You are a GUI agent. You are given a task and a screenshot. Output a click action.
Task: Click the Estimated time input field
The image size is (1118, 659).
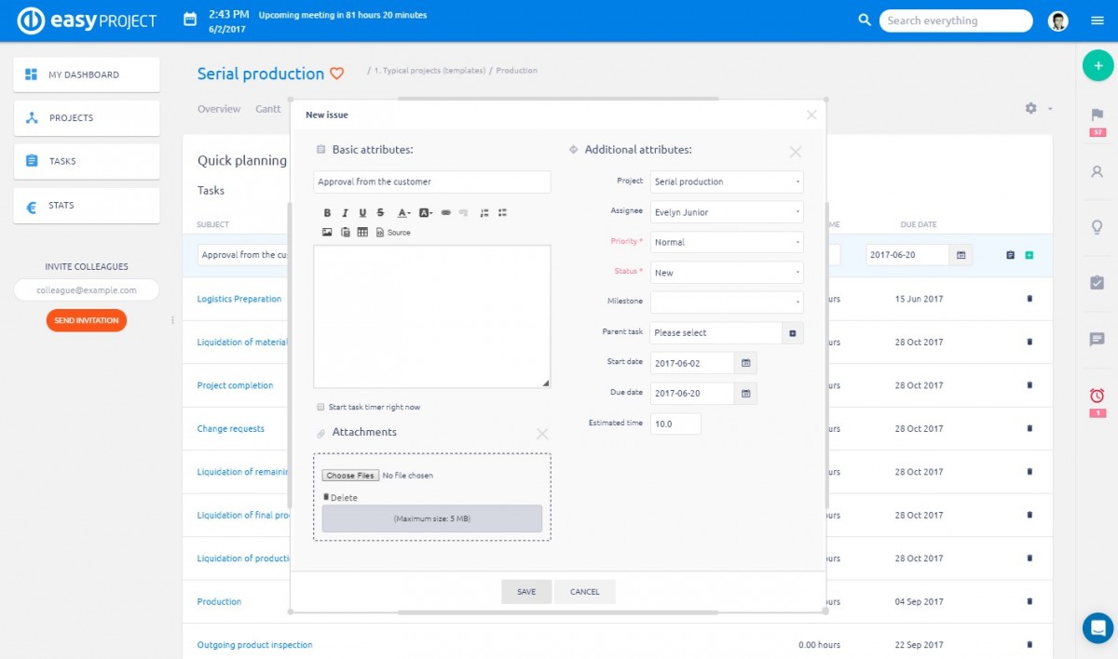point(675,424)
